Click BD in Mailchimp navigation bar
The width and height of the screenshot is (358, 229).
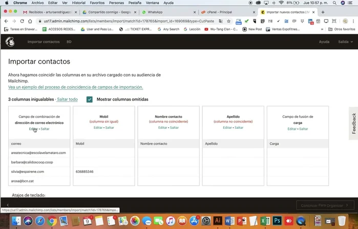(69, 42)
